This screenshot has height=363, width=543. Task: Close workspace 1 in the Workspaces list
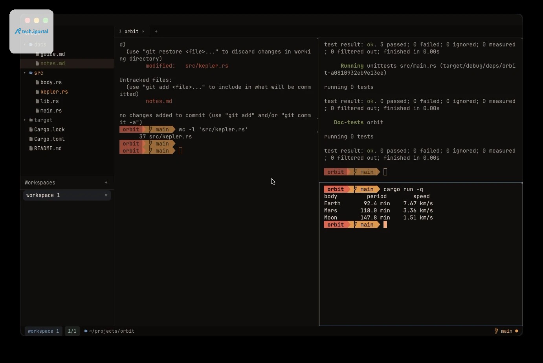coord(106,195)
